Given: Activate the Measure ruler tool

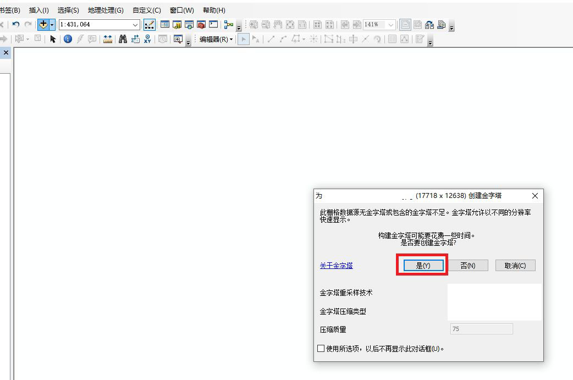Looking at the screenshot, I should click(107, 38).
